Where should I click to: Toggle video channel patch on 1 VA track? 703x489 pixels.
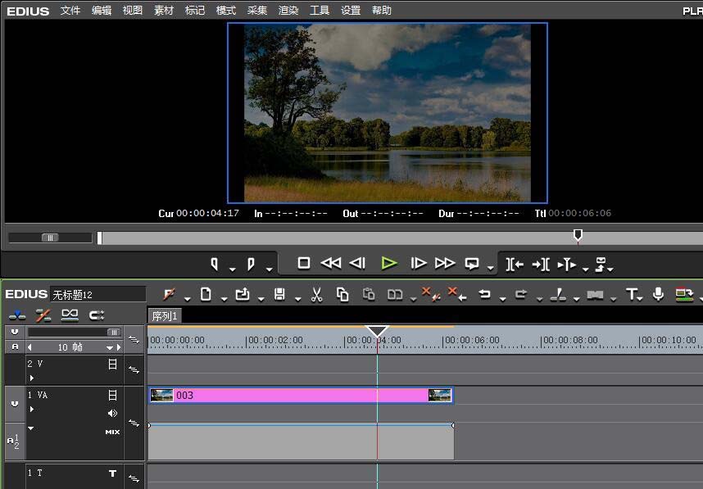(15, 404)
